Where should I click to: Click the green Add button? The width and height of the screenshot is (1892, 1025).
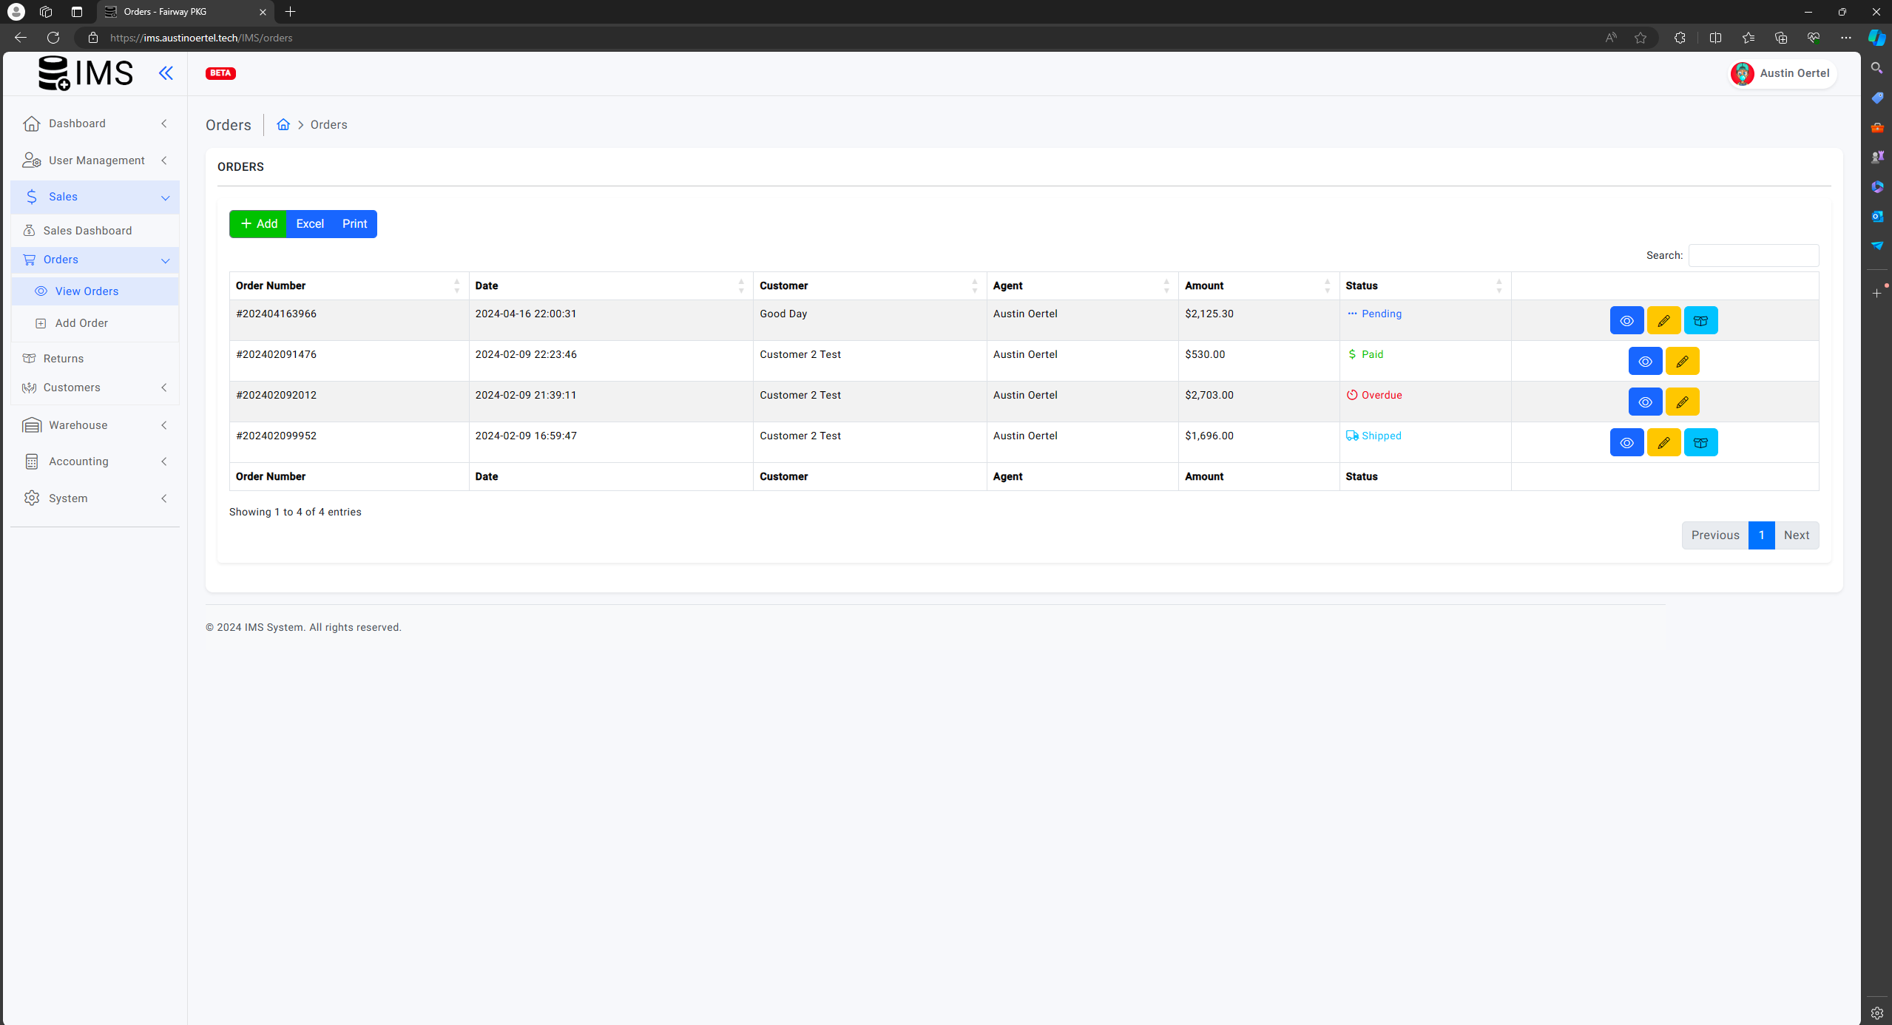click(x=258, y=223)
